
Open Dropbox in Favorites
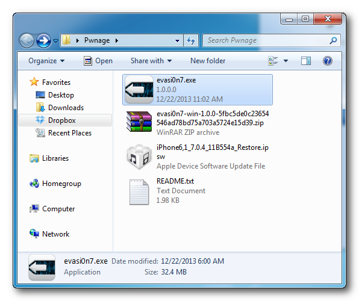(62, 120)
